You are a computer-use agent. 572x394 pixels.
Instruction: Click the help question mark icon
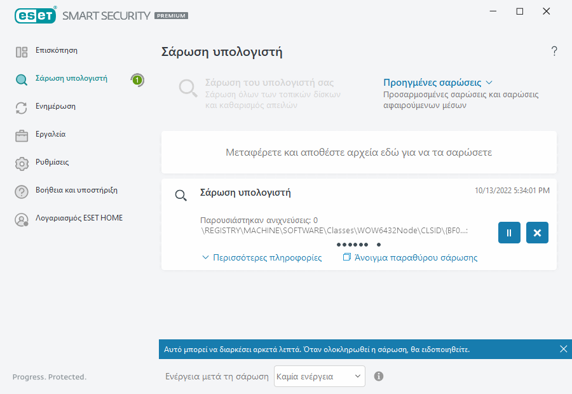554,51
